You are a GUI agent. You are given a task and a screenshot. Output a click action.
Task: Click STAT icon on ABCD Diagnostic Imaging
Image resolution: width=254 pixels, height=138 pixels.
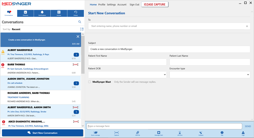coord(4,122)
